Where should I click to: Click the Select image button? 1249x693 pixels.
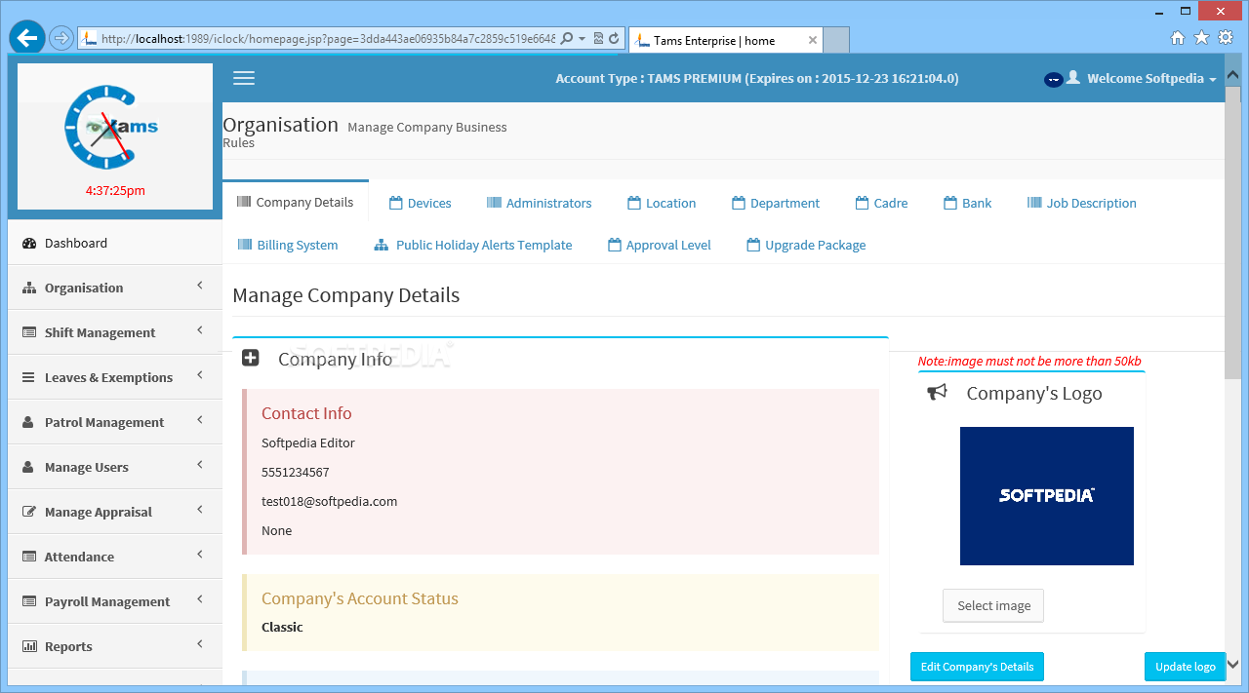tap(993, 605)
